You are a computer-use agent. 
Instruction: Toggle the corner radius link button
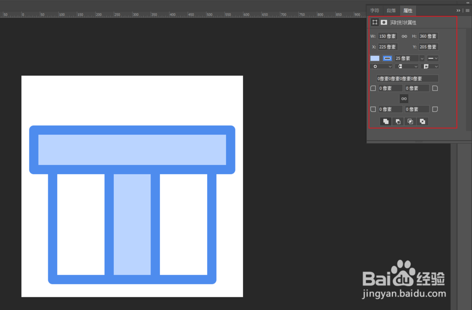(404, 99)
